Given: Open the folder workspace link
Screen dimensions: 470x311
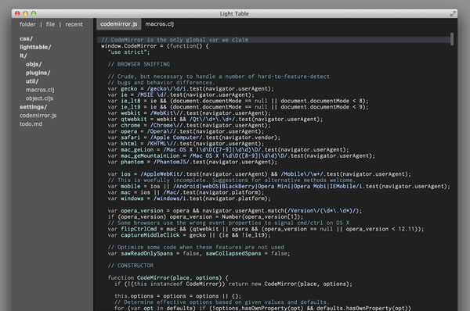Looking at the screenshot, I should 27,24.
